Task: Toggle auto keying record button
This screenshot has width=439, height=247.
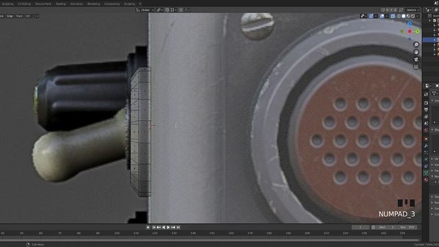Action: click(148, 227)
